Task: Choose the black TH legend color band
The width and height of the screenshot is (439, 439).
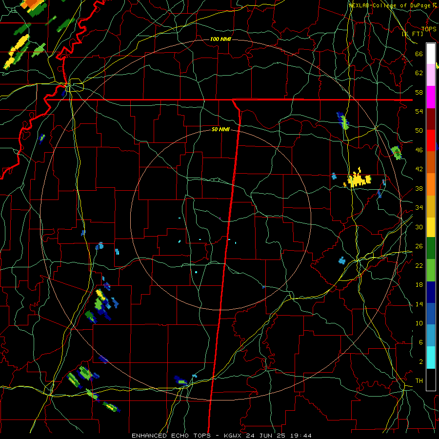Action: pyautogui.click(x=431, y=379)
